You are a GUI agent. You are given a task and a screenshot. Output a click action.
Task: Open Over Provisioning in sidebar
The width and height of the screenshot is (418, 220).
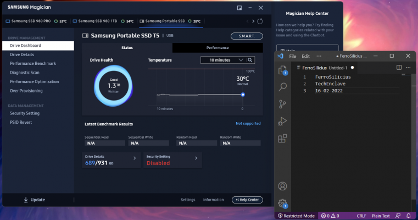pyautogui.click(x=26, y=91)
